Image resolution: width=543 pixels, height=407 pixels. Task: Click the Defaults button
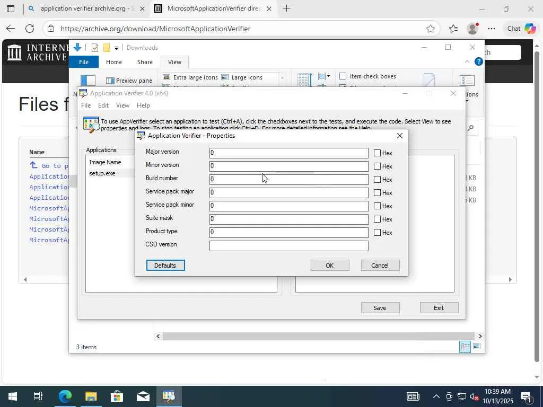coord(165,266)
